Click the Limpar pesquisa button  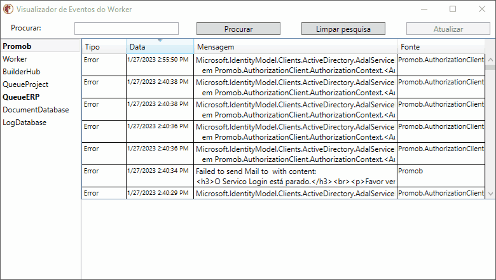tap(343, 29)
